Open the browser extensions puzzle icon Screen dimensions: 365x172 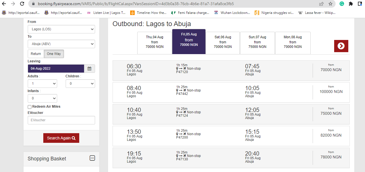point(351,4)
